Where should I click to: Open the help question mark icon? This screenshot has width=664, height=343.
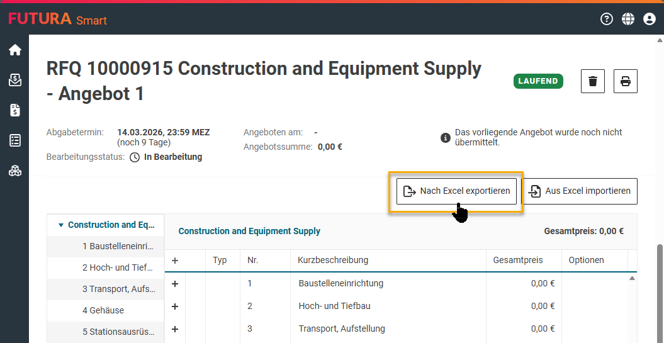(607, 19)
